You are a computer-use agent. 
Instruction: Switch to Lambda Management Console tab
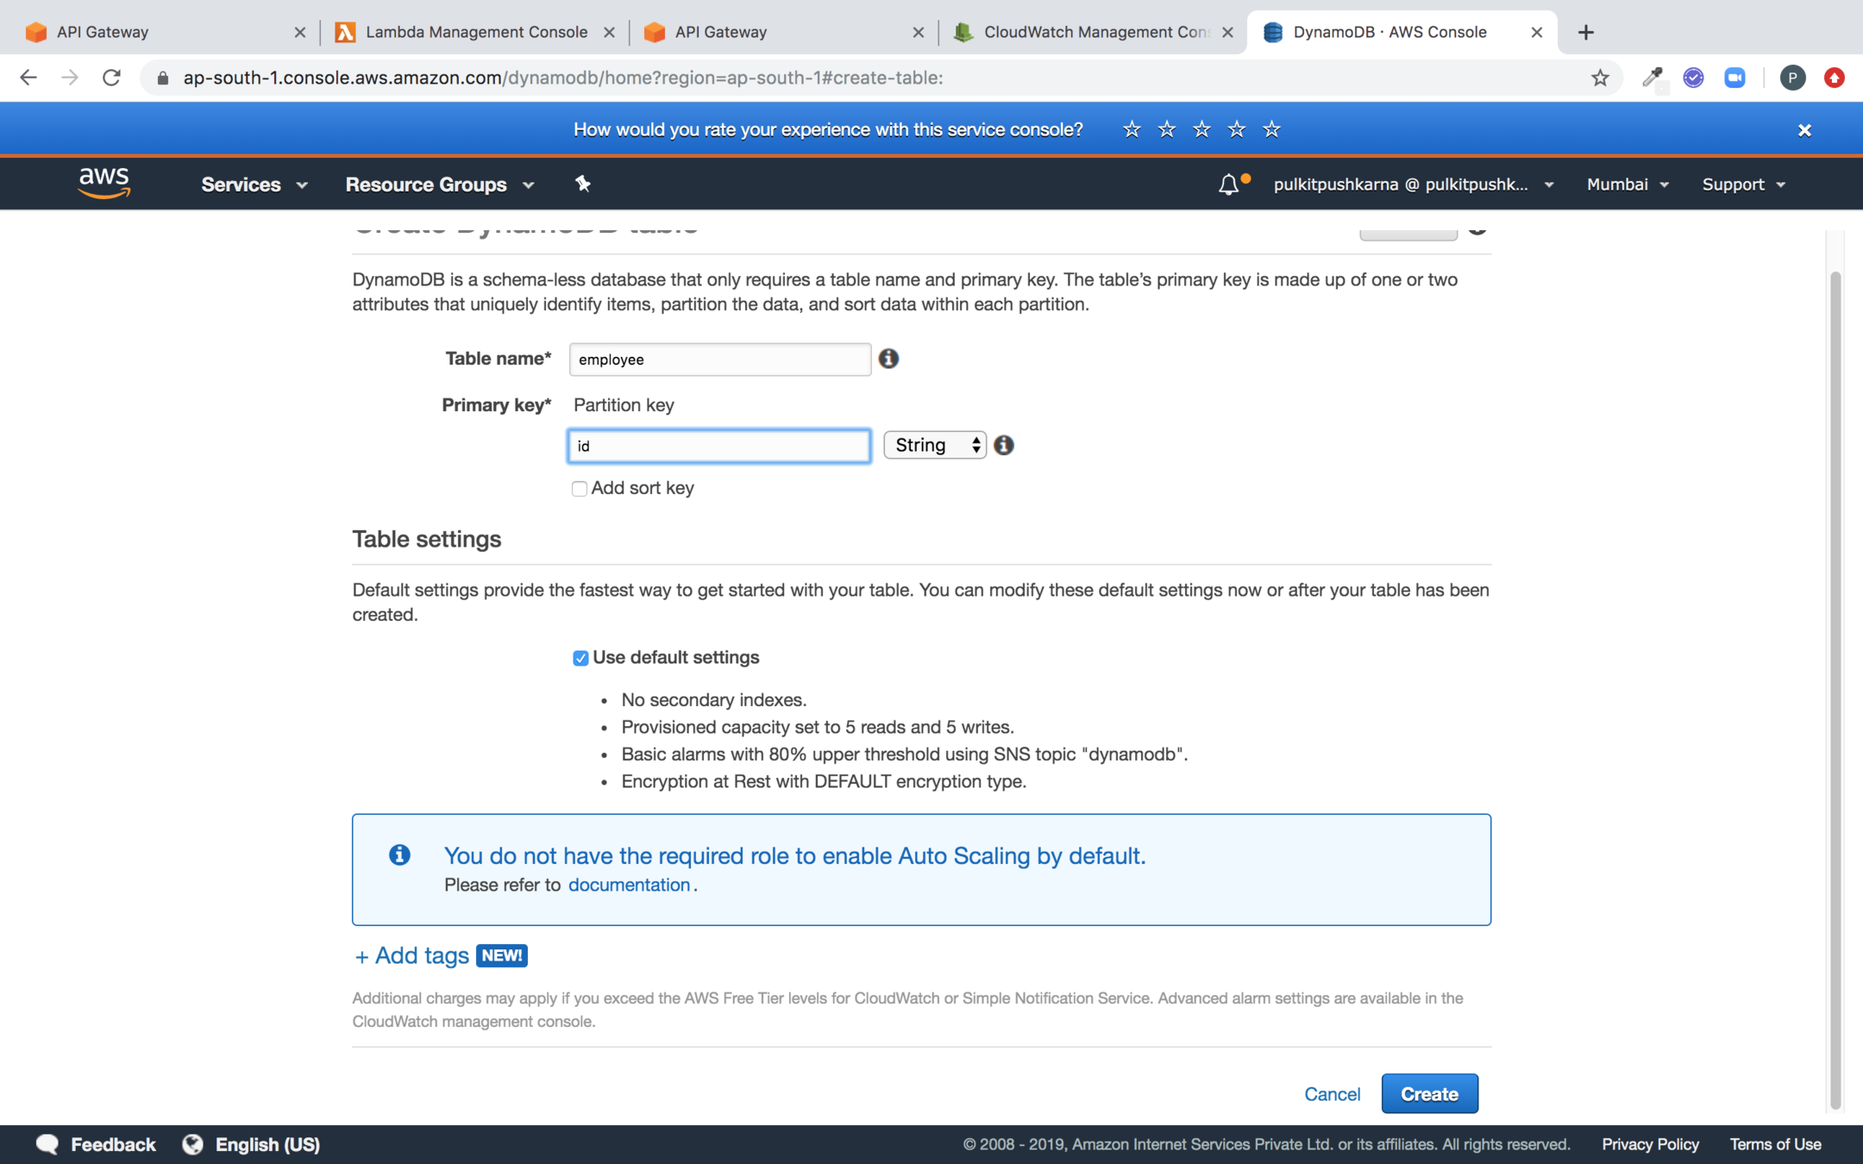pos(475,32)
